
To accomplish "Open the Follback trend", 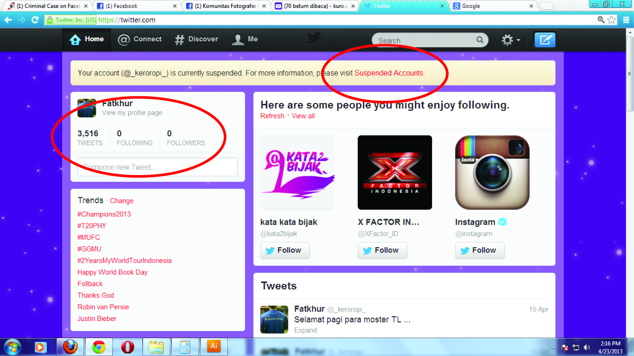I will click(90, 284).
